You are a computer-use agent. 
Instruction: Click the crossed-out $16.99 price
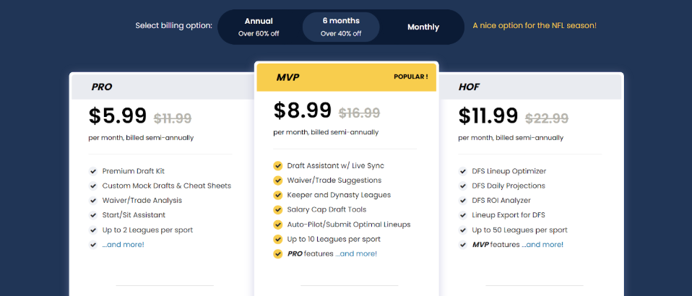coord(359,113)
